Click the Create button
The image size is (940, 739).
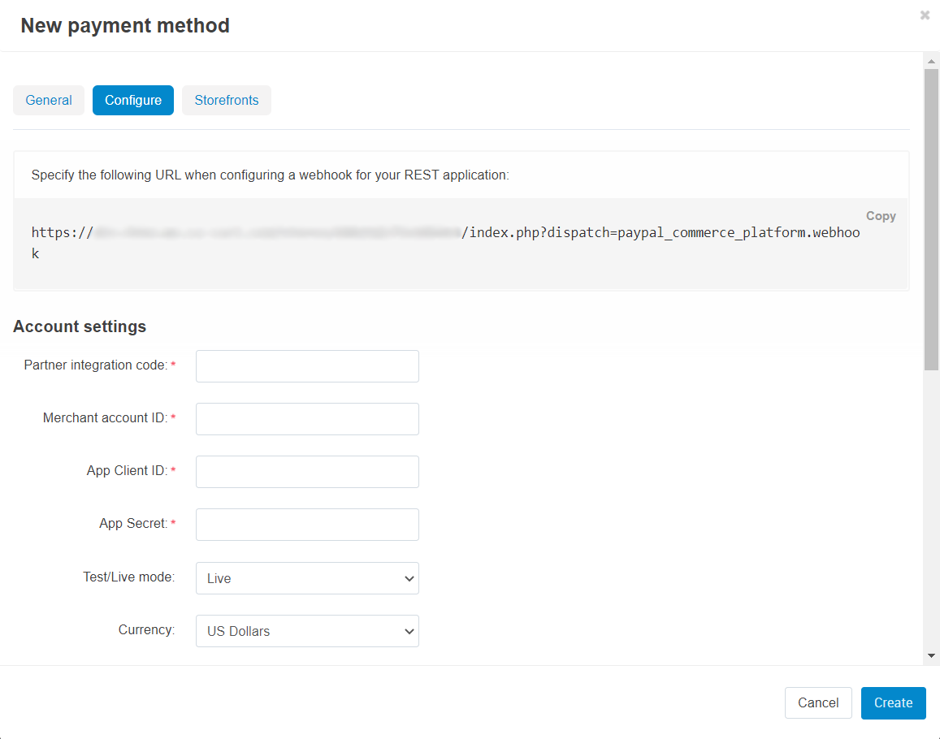893,702
